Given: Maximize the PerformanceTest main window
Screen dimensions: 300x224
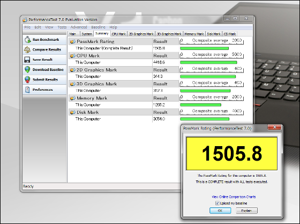Looking at the screenshot, I should coord(235,19).
